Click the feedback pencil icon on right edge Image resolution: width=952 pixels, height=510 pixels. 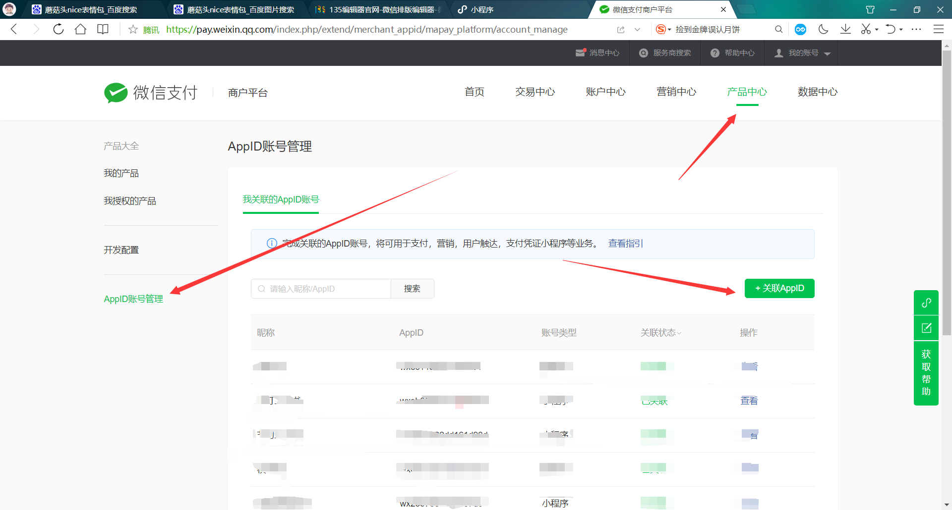click(x=925, y=328)
